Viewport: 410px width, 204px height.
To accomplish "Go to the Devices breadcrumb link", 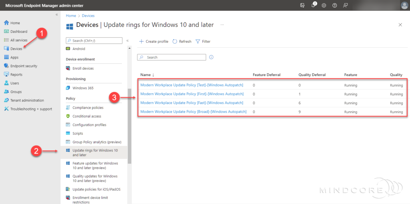I will coord(88,16).
